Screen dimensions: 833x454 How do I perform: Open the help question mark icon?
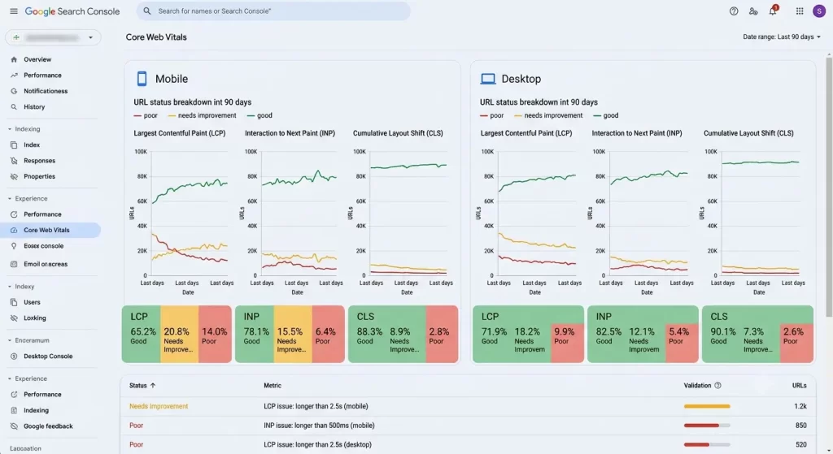pyautogui.click(x=734, y=11)
